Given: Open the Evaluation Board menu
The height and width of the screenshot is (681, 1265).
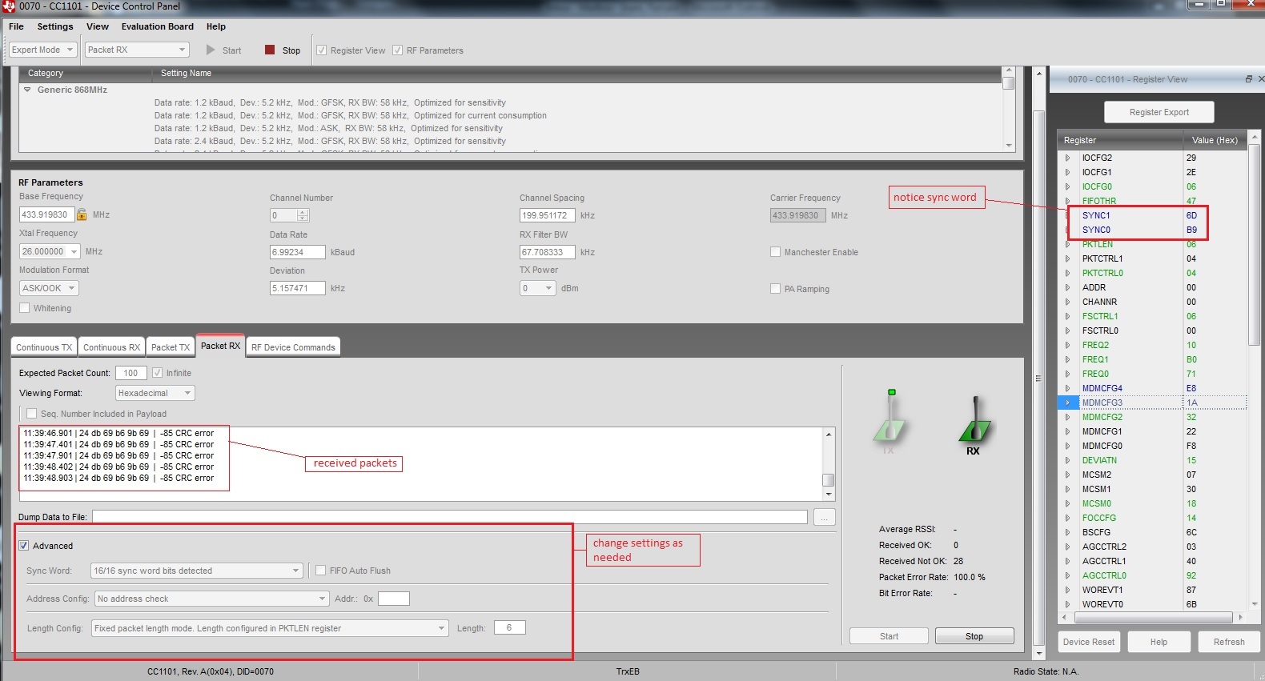Looking at the screenshot, I should point(158,26).
